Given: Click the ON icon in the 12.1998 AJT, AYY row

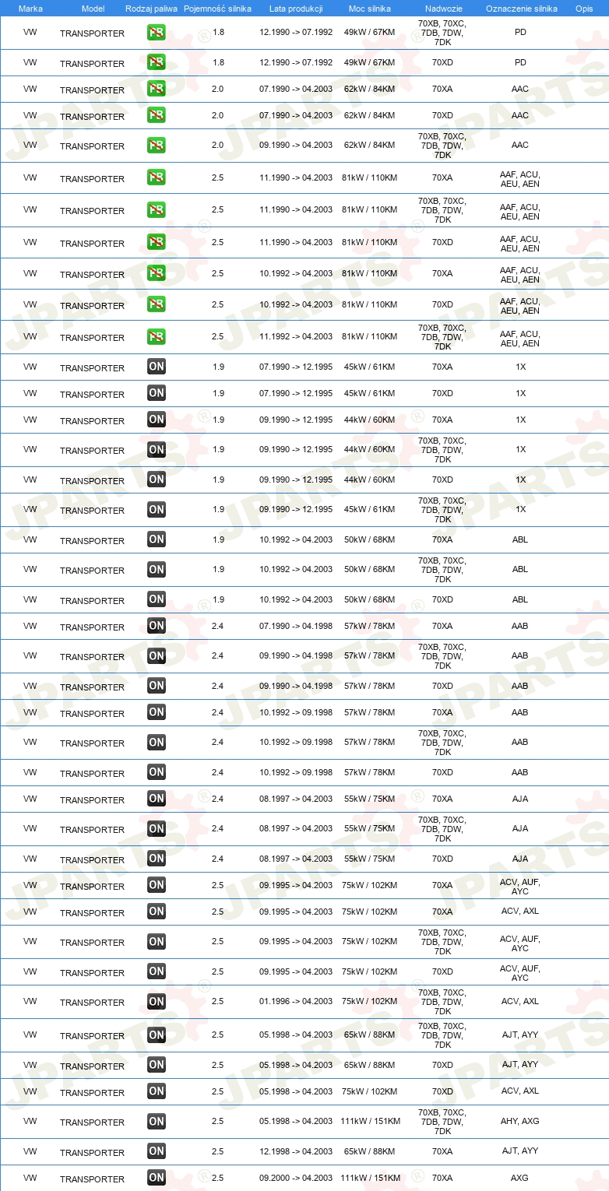Looking at the screenshot, I should (157, 1151).
